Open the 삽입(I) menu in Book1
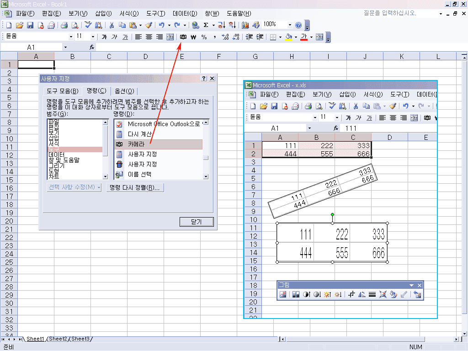This screenshot has width=468, height=351. (103, 13)
